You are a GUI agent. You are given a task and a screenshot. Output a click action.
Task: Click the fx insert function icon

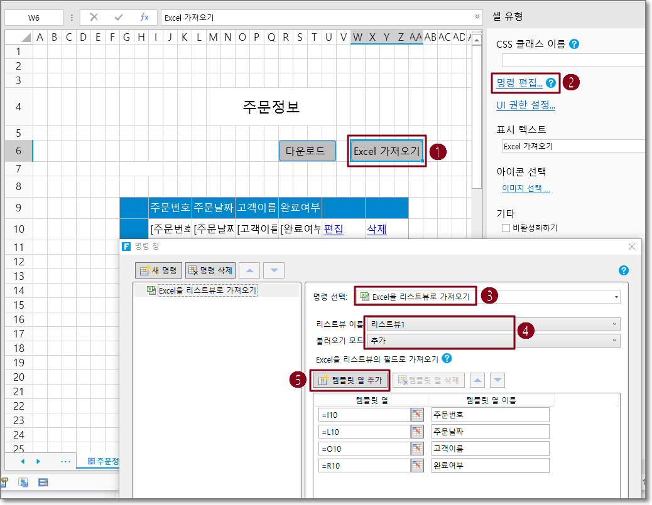pyautogui.click(x=144, y=18)
